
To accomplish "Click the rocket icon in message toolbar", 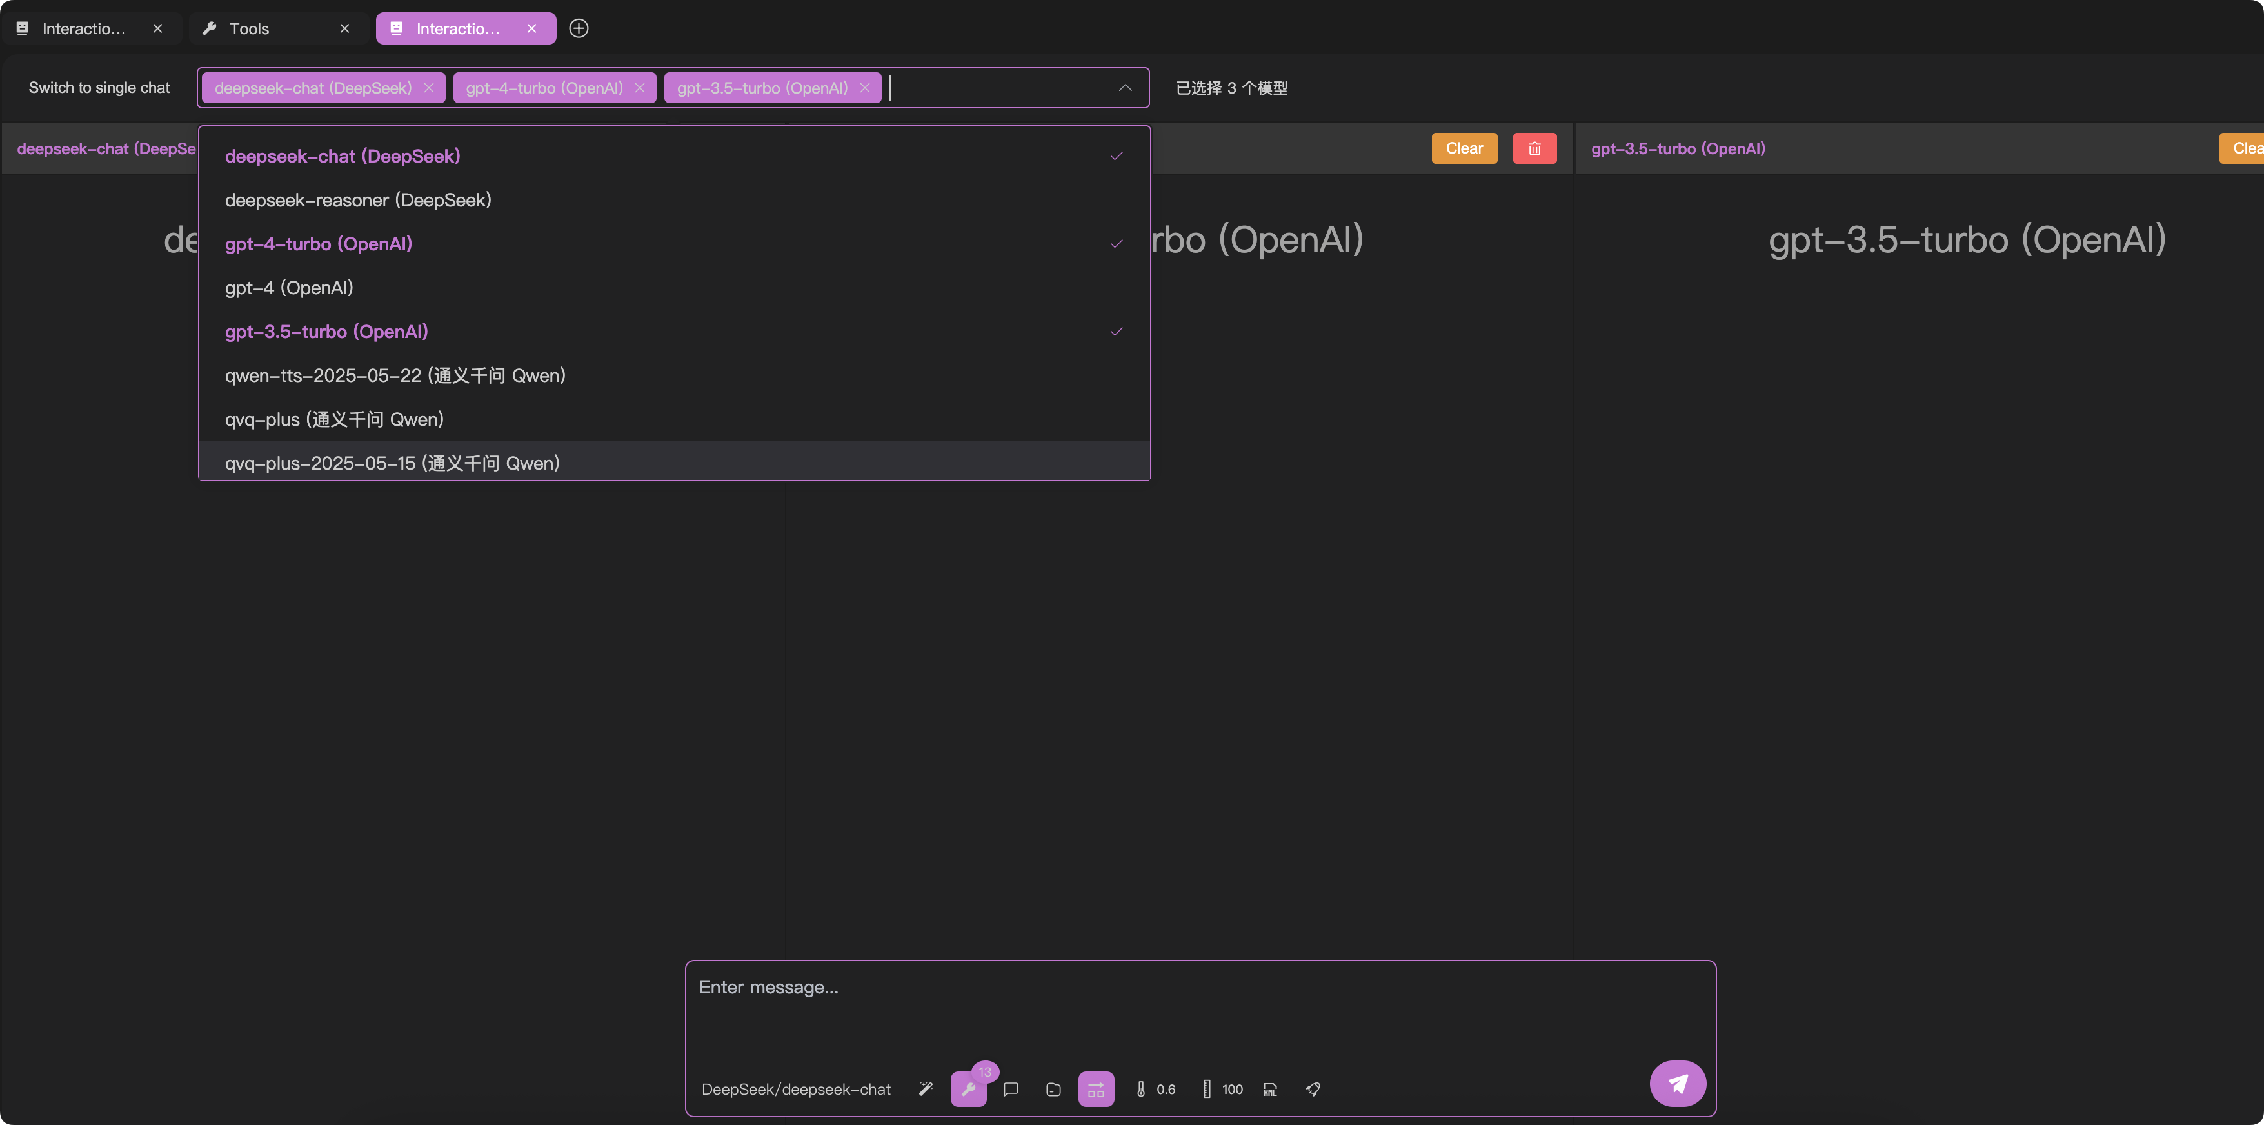I will [x=1313, y=1089].
